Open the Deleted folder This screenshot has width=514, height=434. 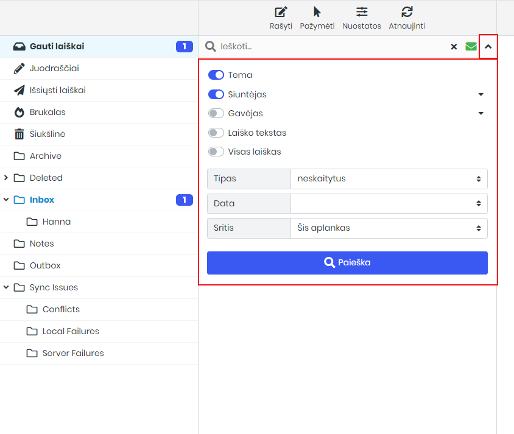coord(98,178)
